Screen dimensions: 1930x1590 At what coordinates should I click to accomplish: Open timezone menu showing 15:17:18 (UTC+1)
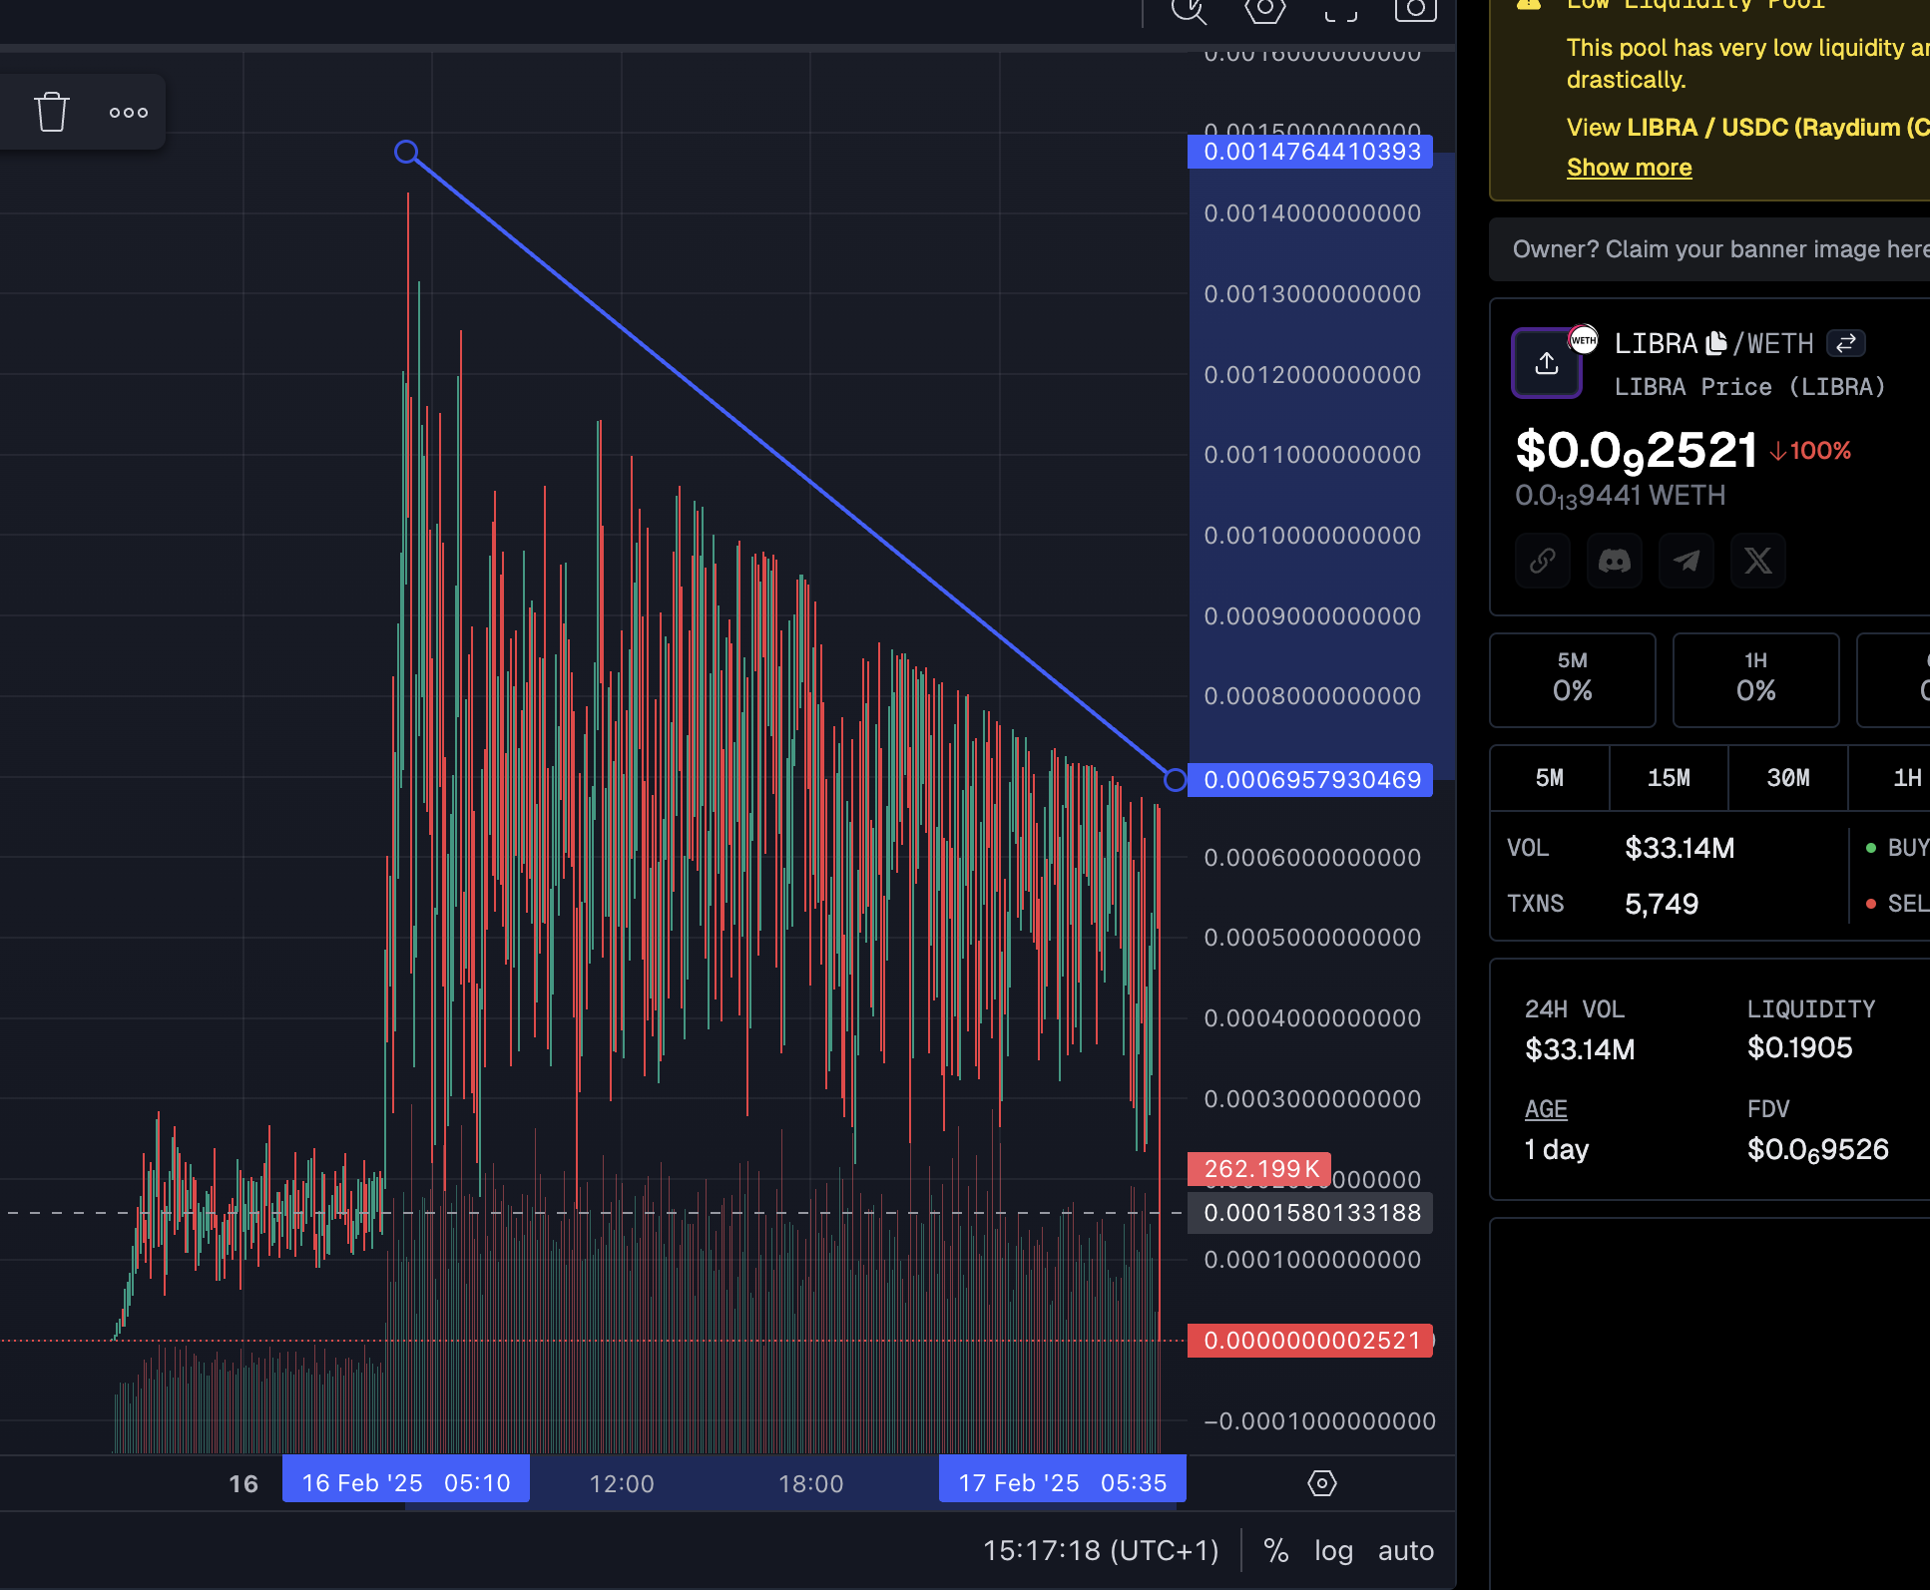(x=1101, y=1550)
